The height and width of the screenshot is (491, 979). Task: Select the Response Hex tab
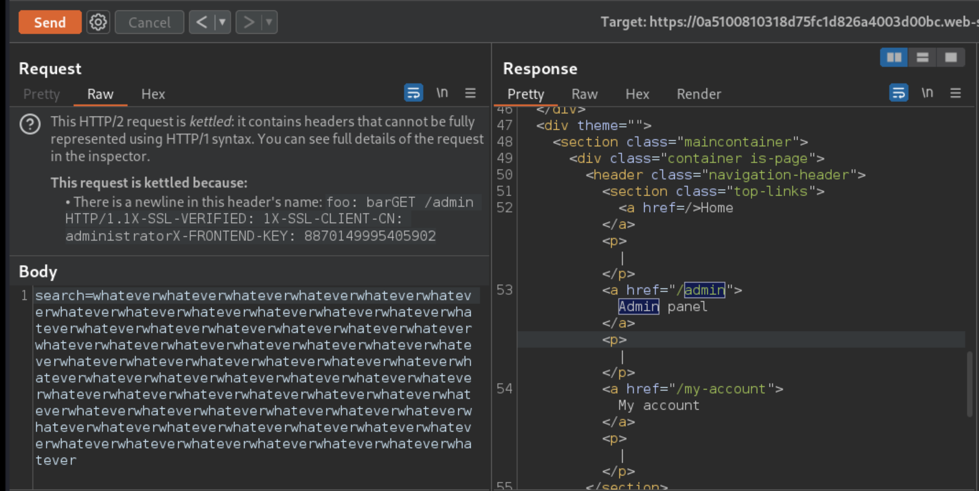(x=637, y=94)
